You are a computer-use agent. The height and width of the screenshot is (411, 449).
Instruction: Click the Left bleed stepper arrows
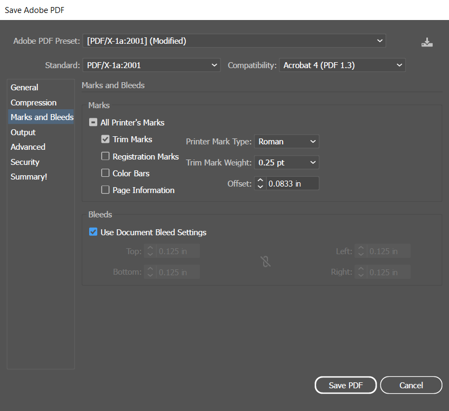pyautogui.click(x=361, y=251)
